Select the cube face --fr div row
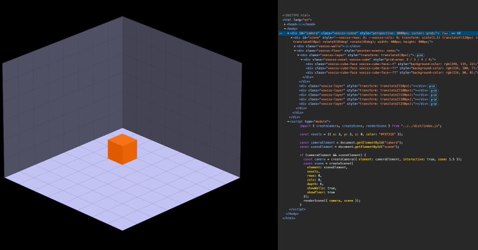478x250 pixels. pos(391,68)
